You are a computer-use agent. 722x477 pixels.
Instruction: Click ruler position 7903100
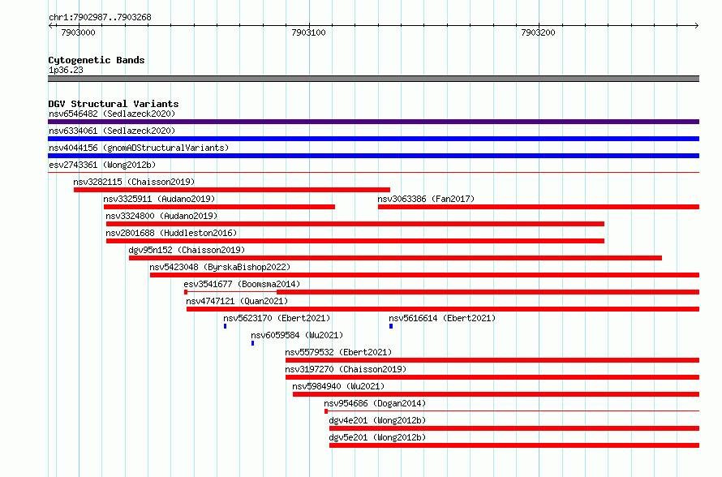[x=308, y=32]
